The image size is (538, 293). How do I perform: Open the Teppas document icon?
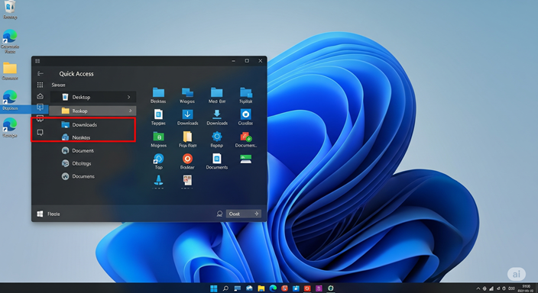click(x=158, y=114)
